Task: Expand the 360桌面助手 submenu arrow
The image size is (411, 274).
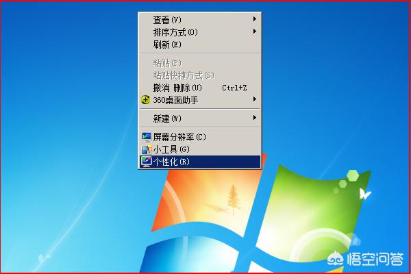Action: (x=255, y=100)
